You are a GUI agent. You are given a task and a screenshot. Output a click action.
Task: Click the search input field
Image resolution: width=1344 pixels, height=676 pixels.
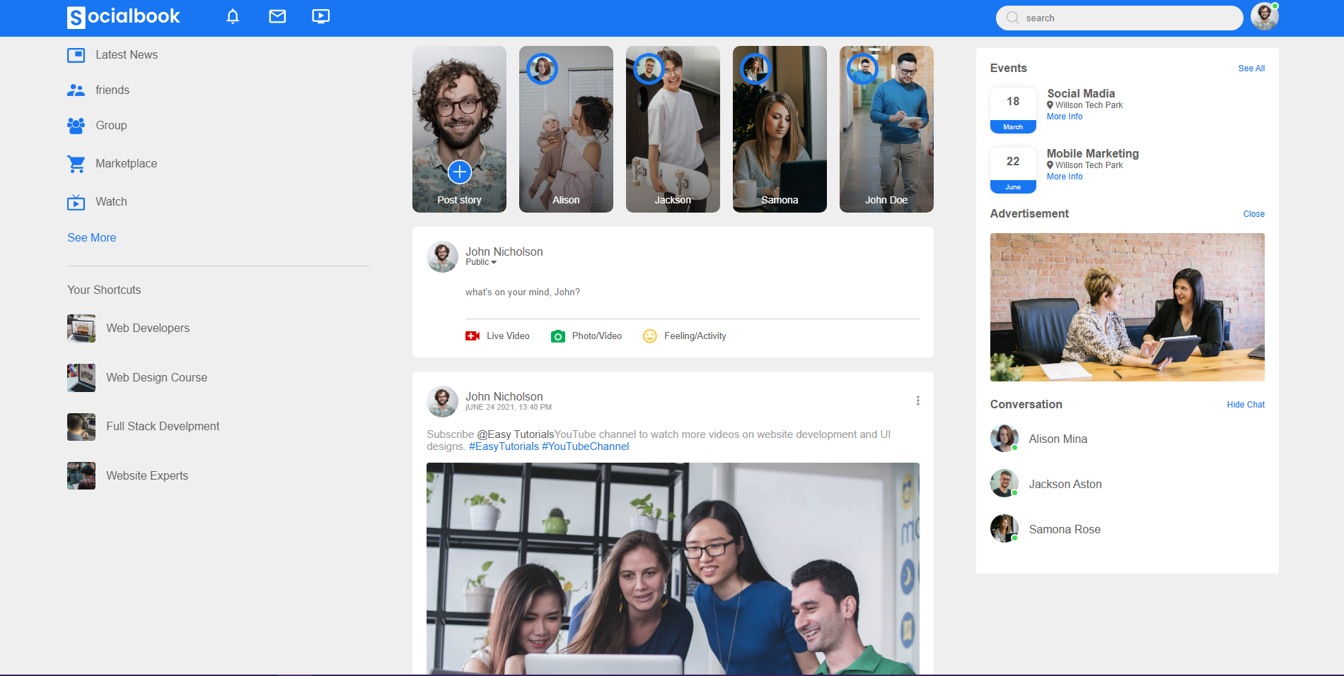(x=1125, y=18)
